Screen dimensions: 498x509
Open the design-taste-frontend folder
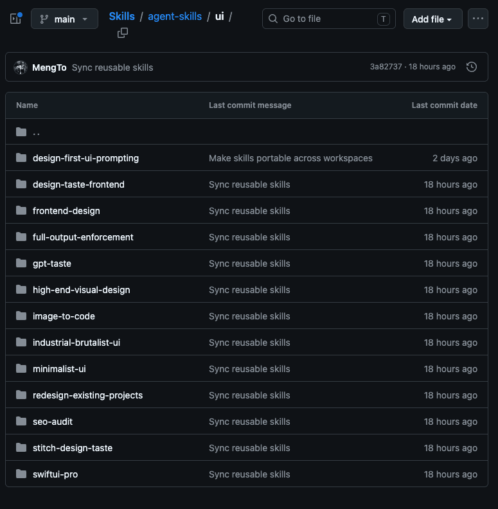(78, 184)
